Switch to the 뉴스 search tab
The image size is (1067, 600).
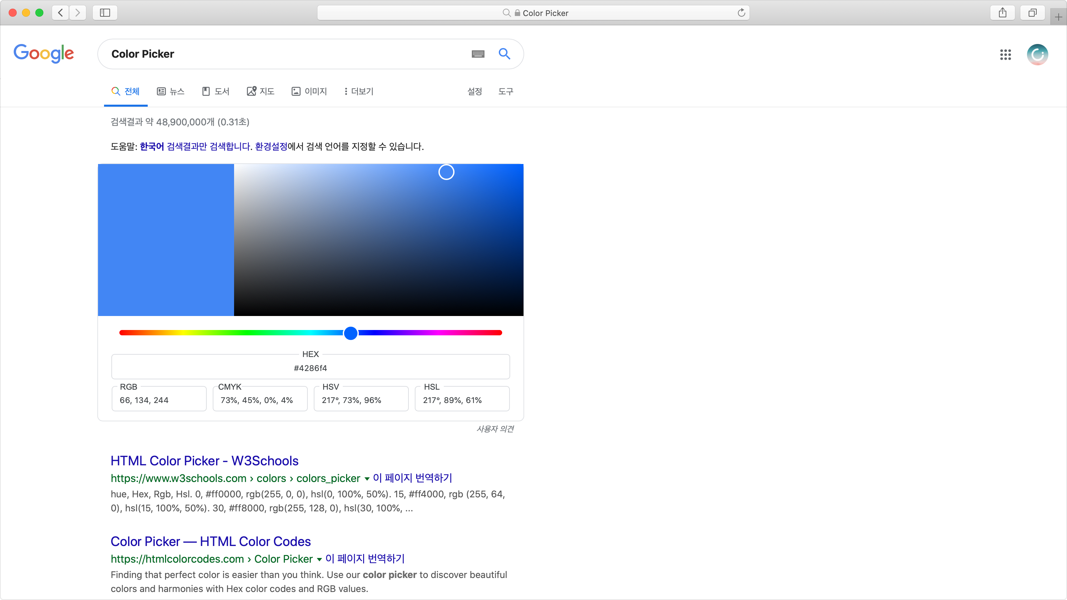pyautogui.click(x=170, y=92)
